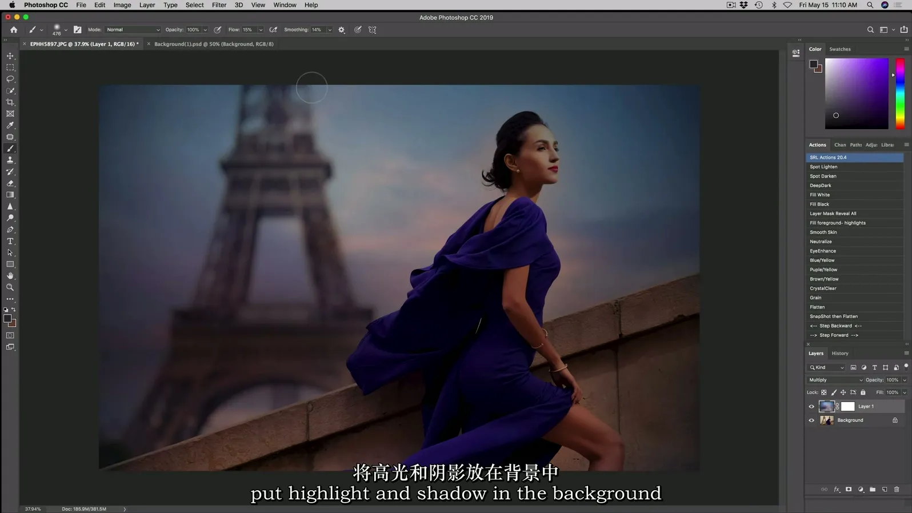Click the add layer mask icon
The height and width of the screenshot is (513, 912).
point(849,490)
